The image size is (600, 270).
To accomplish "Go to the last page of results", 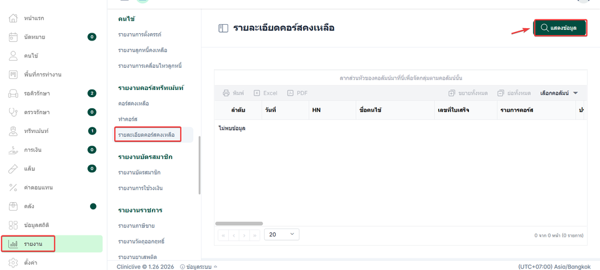I will pos(255,235).
